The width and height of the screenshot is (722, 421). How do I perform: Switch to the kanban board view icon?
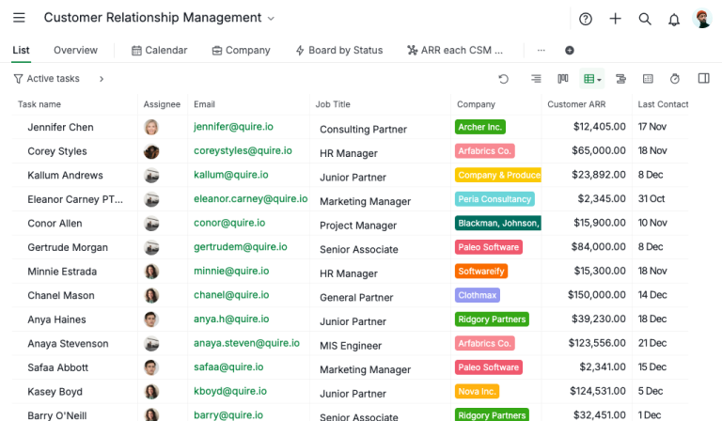(x=563, y=79)
